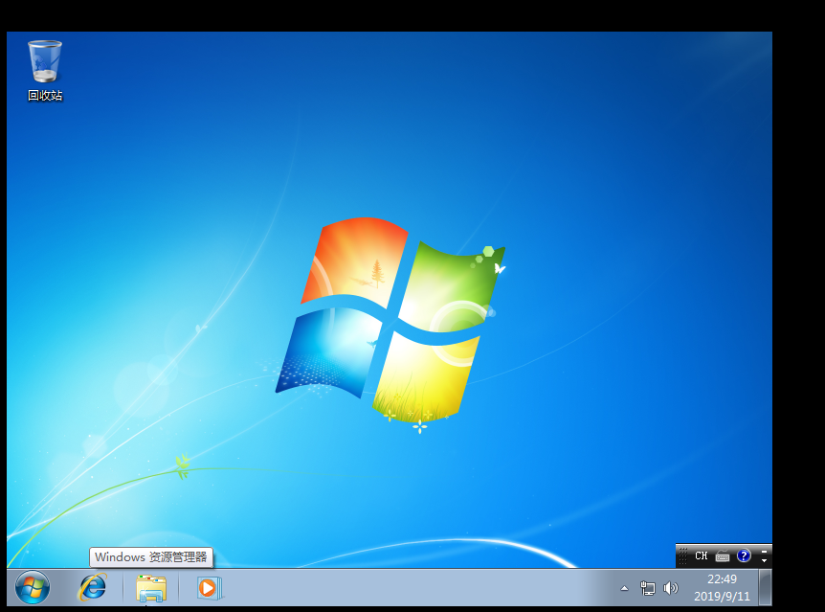Click the Show Desktop strip at taskbar end
825x612 pixels.
(x=766, y=587)
